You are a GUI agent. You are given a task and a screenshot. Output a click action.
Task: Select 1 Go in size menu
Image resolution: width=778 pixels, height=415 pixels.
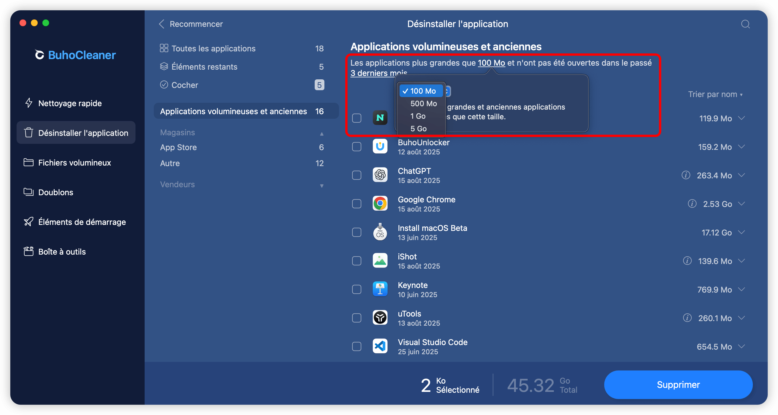[421, 116]
